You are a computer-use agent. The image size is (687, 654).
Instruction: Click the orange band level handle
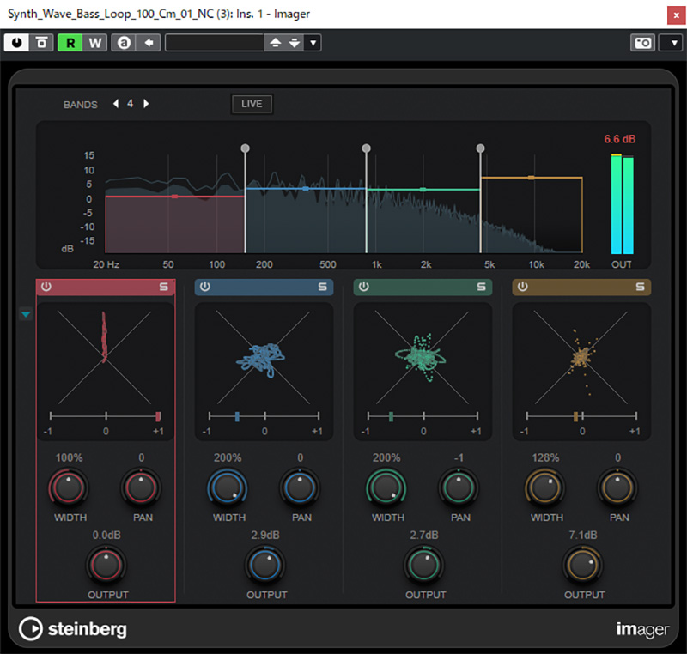[x=531, y=178]
